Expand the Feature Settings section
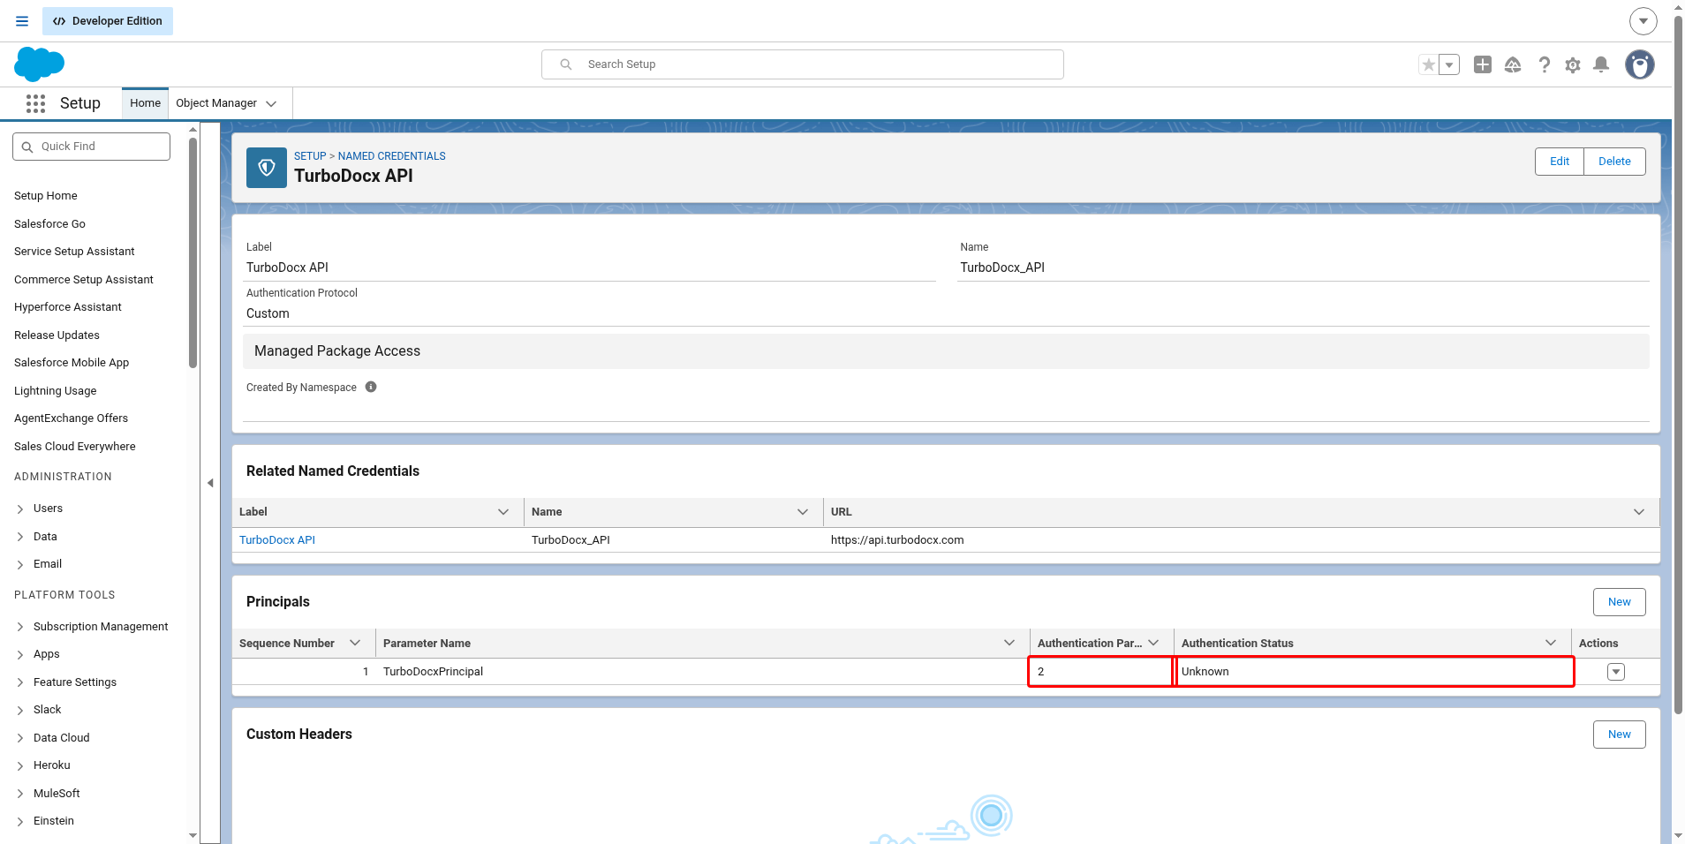Image resolution: width=1685 pixels, height=844 pixels. point(20,682)
